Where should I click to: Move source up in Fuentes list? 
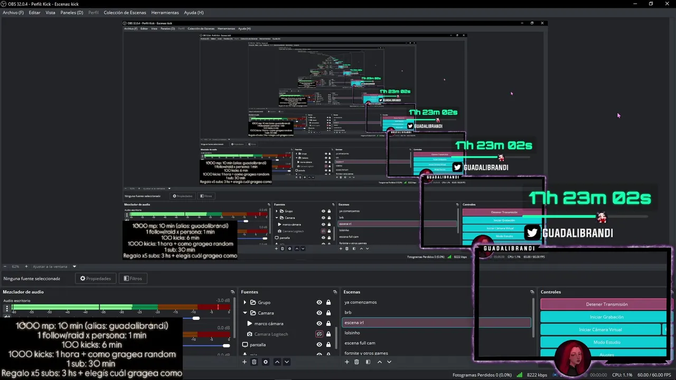[x=277, y=362]
